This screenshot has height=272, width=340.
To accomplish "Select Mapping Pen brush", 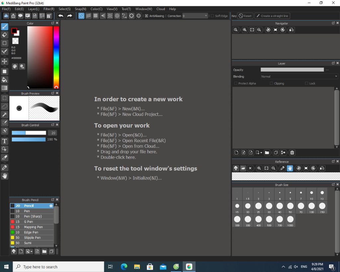I will [x=32, y=227].
